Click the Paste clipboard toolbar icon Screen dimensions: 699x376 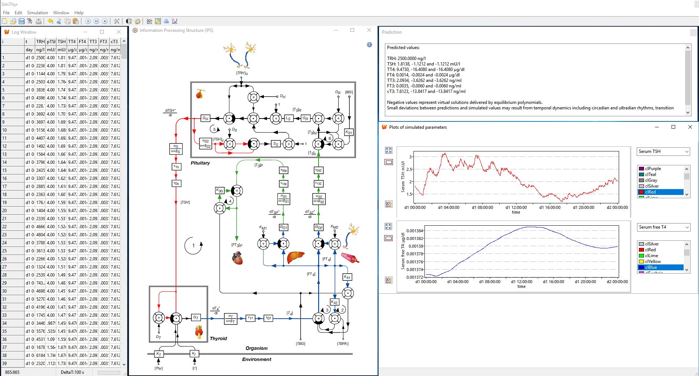click(x=76, y=21)
